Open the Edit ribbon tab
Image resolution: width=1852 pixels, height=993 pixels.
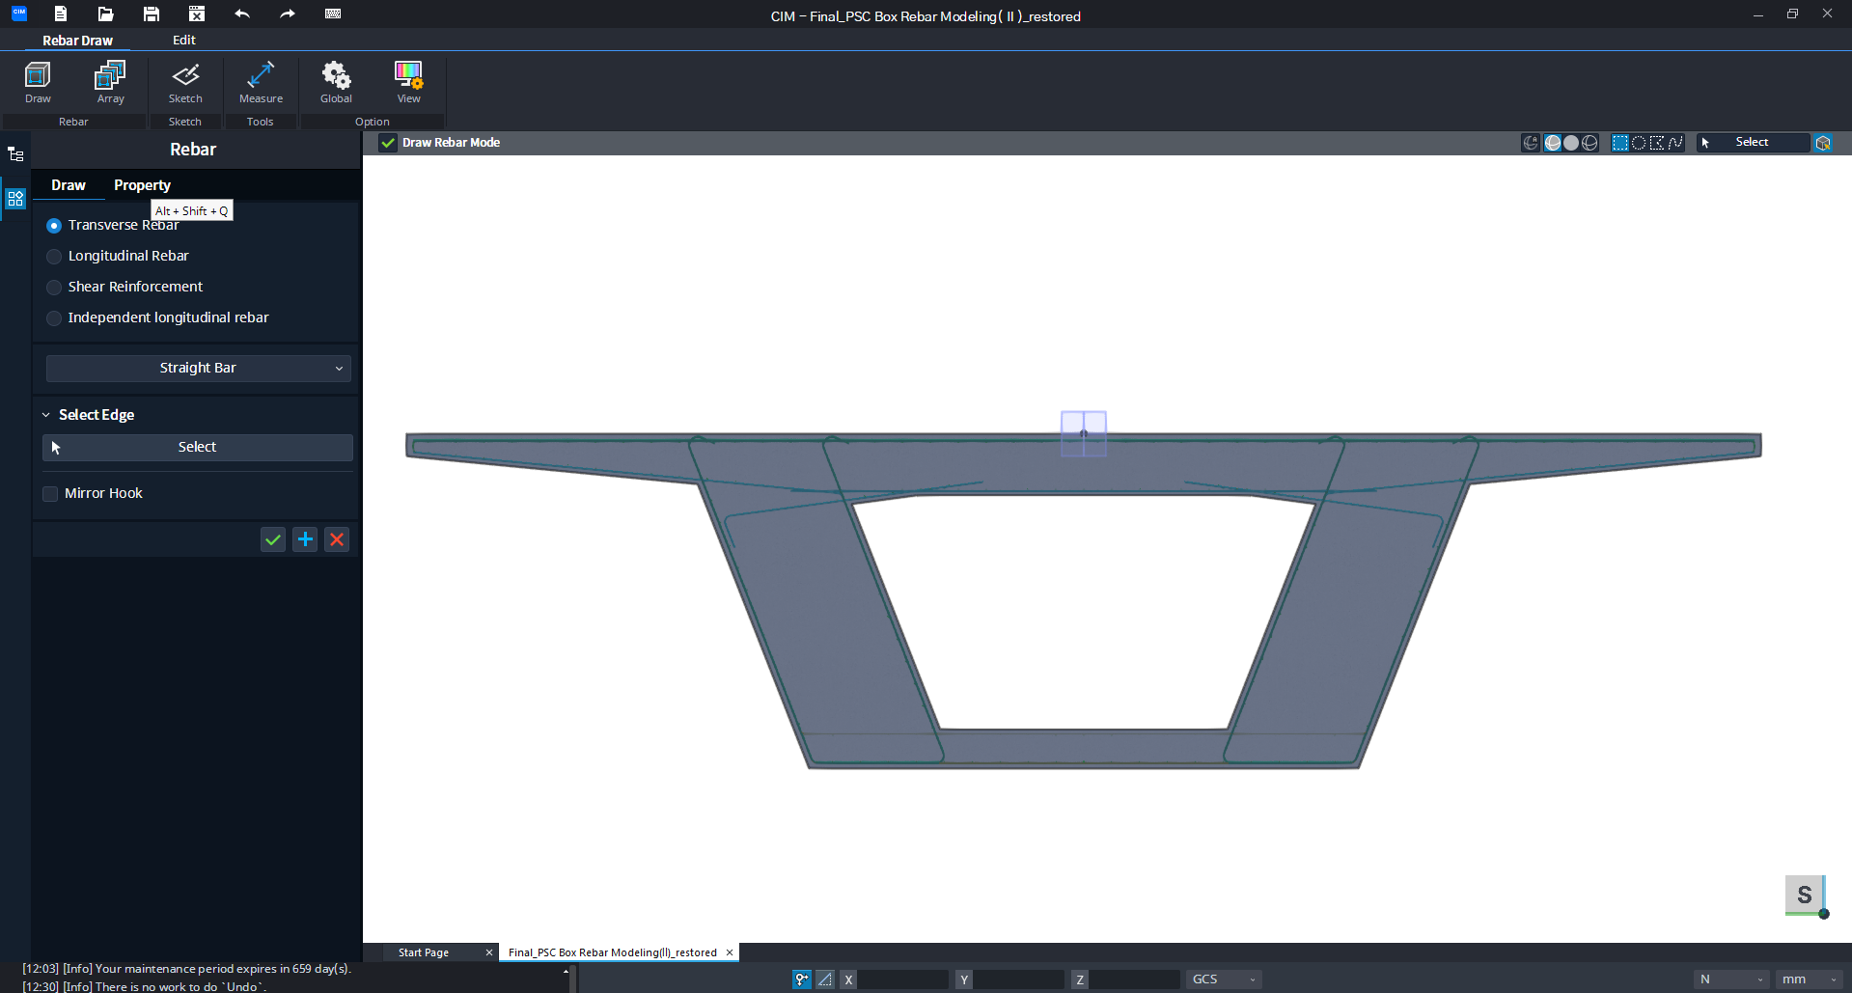point(183,41)
